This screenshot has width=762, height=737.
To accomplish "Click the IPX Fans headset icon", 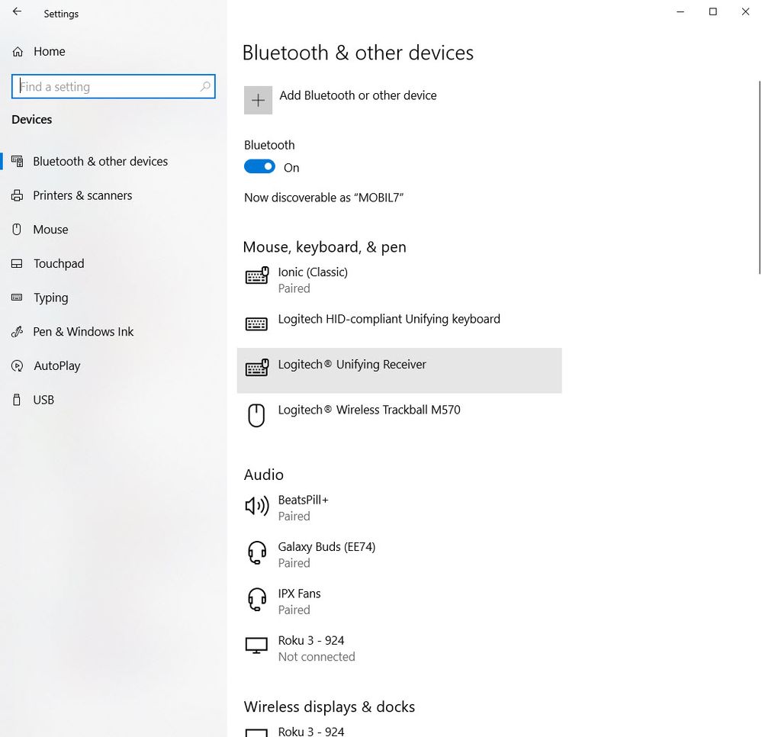I will pyautogui.click(x=256, y=600).
